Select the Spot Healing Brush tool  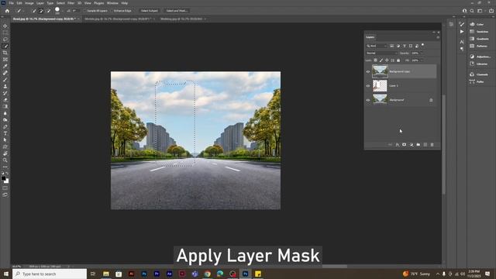pyautogui.click(x=5, y=73)
